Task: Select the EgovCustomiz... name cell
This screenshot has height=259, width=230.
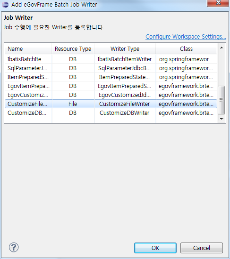Action: pos(28,95)
